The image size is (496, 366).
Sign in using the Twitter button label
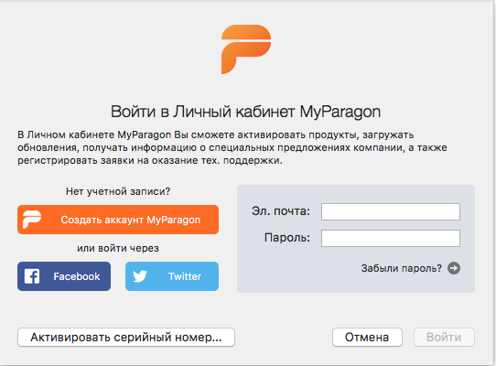coord(185,276)
